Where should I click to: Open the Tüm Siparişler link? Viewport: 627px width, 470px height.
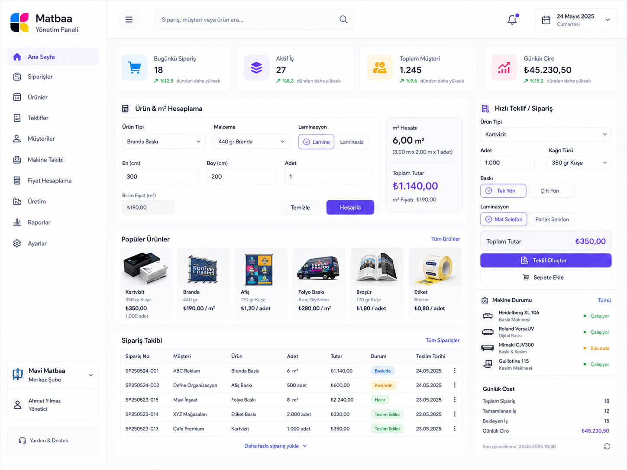pos(443,340)
